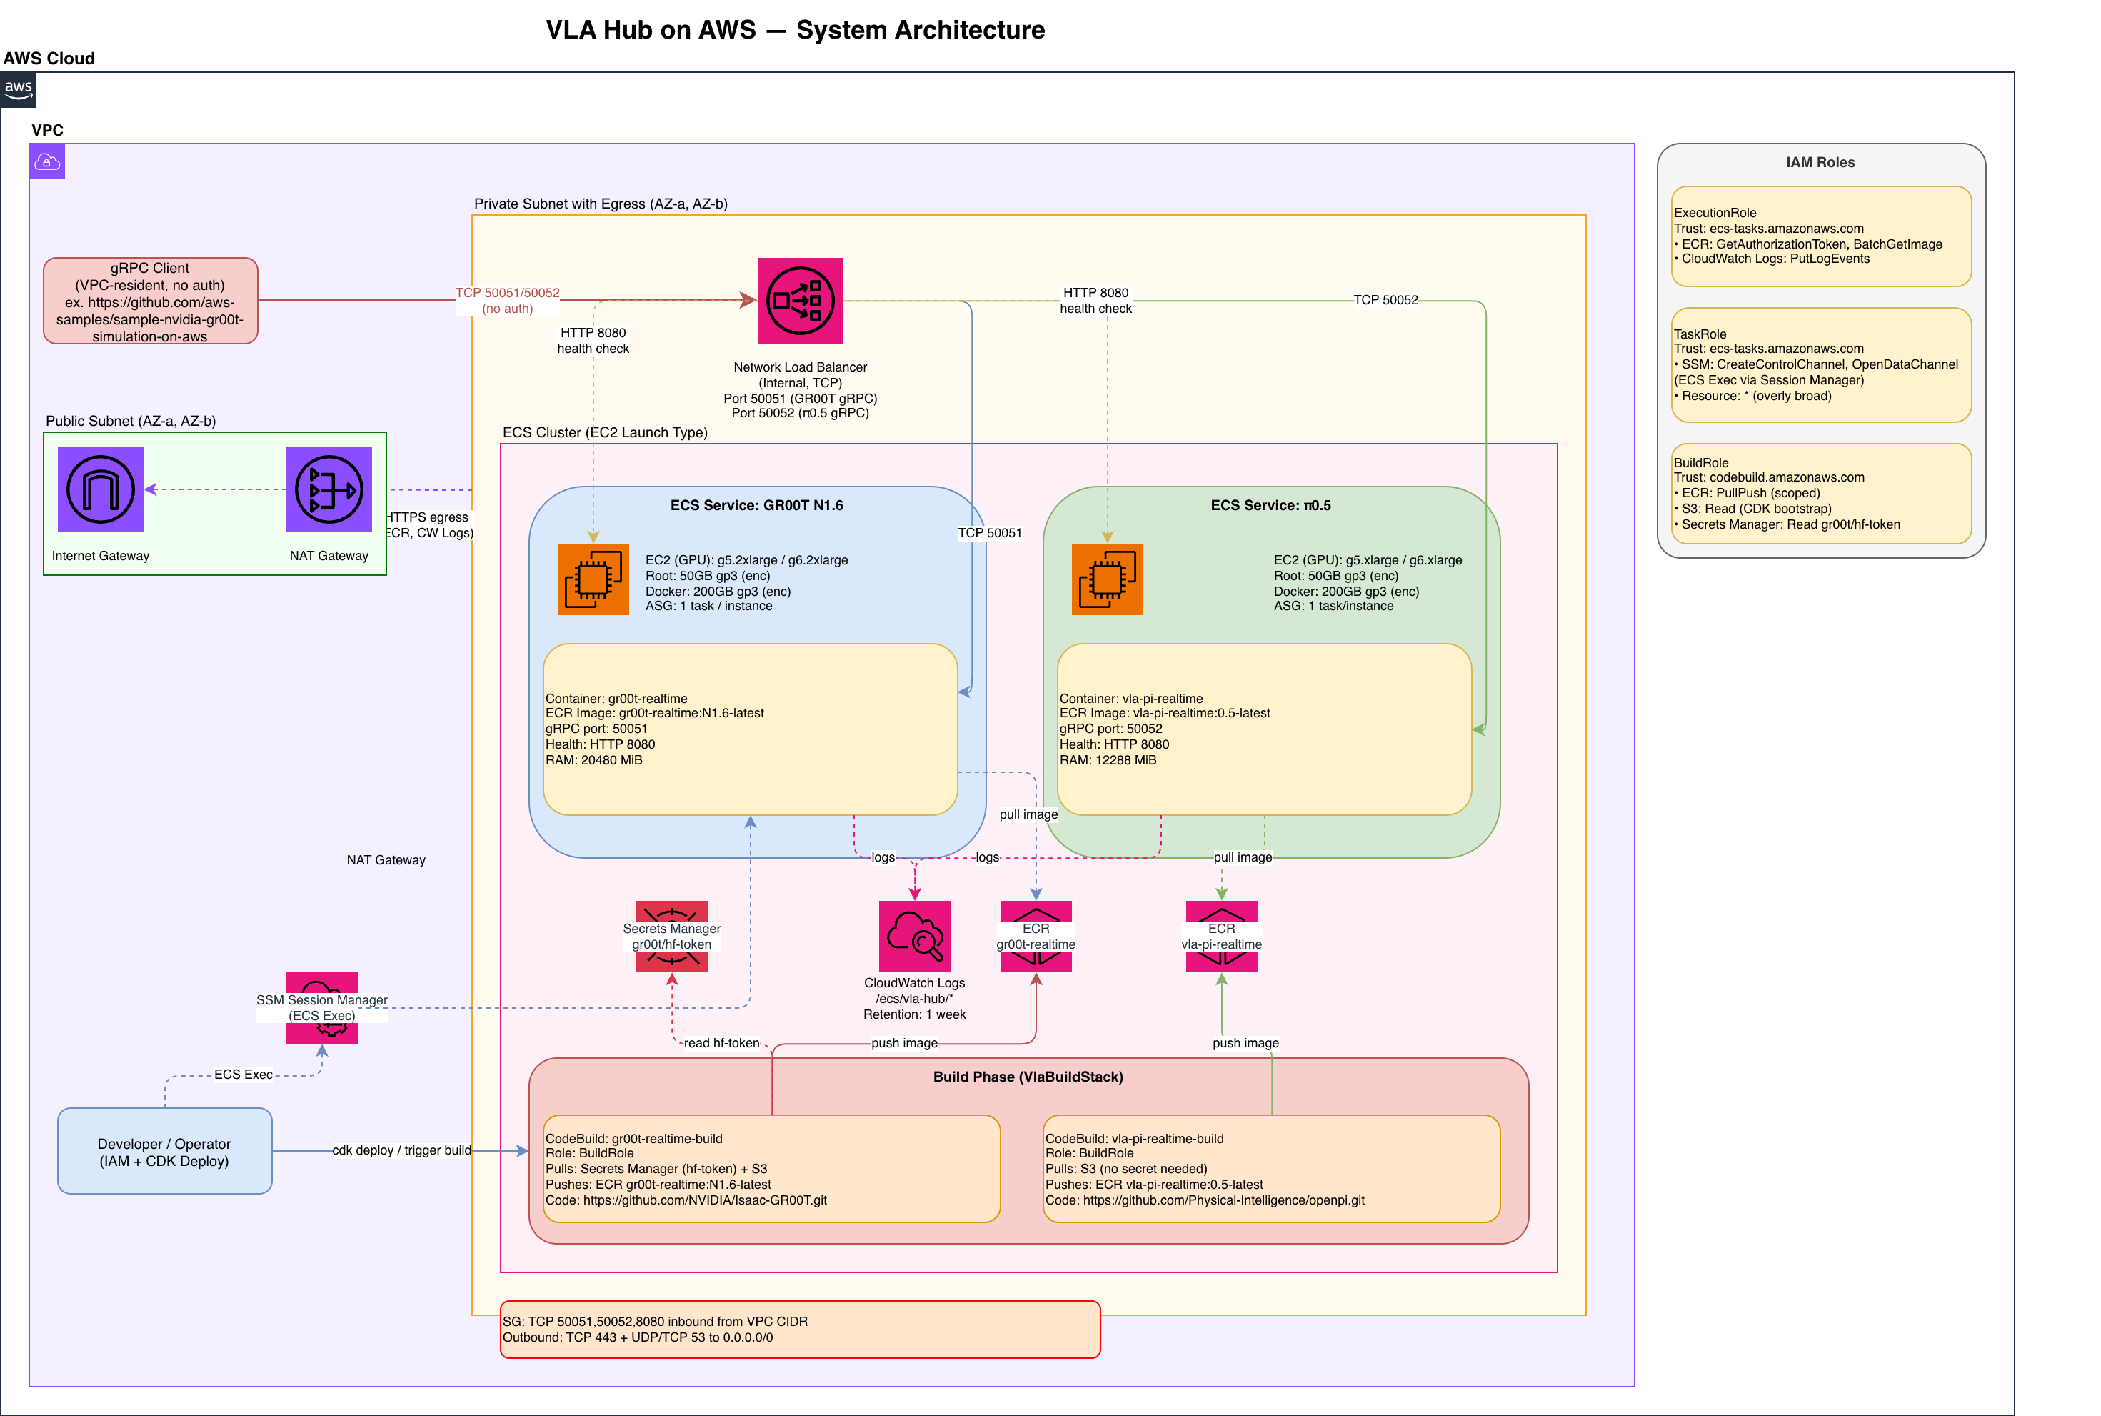2101x1416 pixels.
Task: Select the ECR gr00t-realtime icon
Action: [1036, 937]
